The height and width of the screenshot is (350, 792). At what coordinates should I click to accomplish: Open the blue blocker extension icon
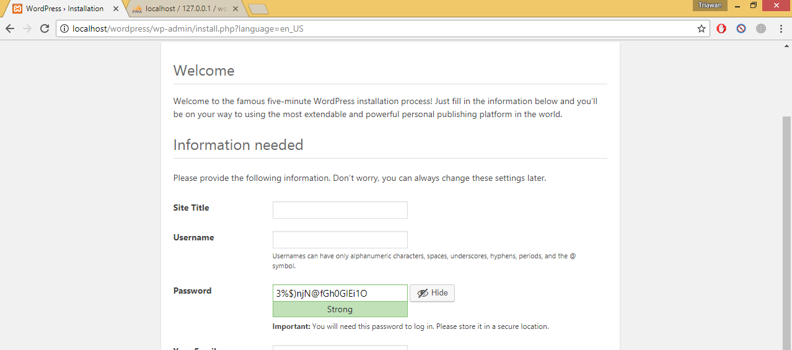pos(741,28)
